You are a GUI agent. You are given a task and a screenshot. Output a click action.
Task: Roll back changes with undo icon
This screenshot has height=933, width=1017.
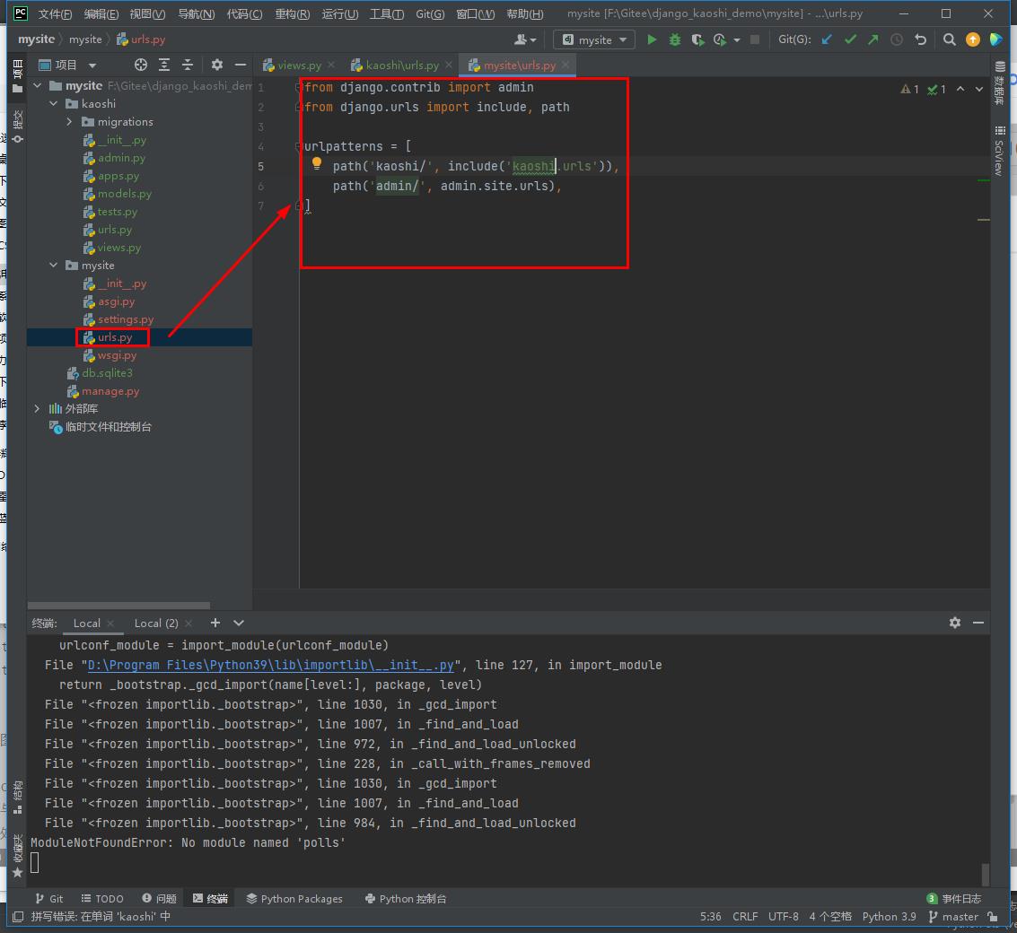[920, 39]
